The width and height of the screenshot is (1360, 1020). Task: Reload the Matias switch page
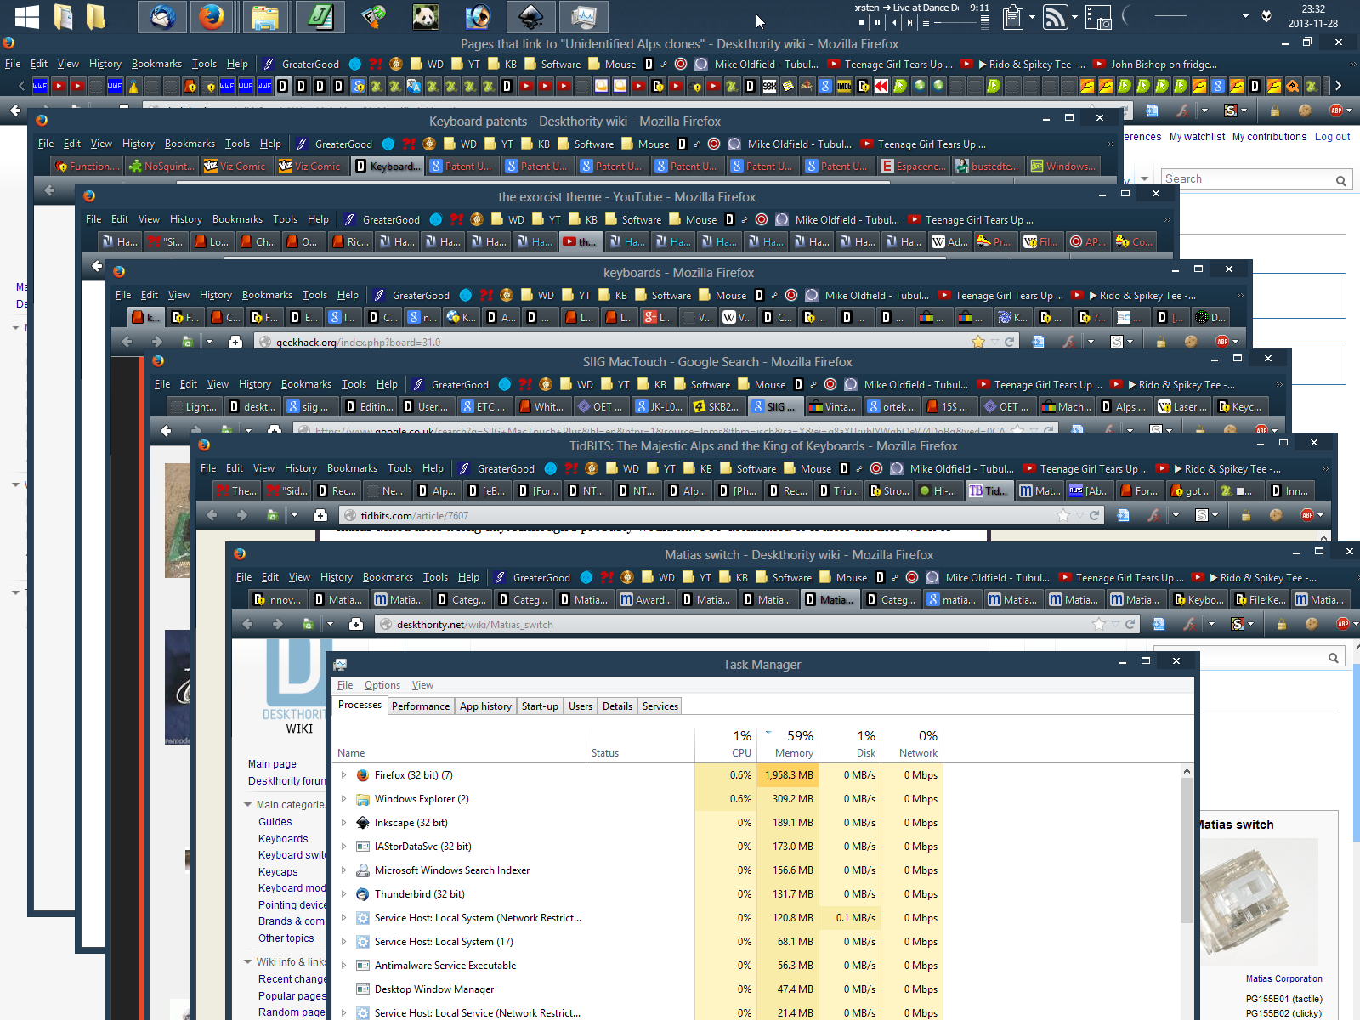pos(1130,624)
